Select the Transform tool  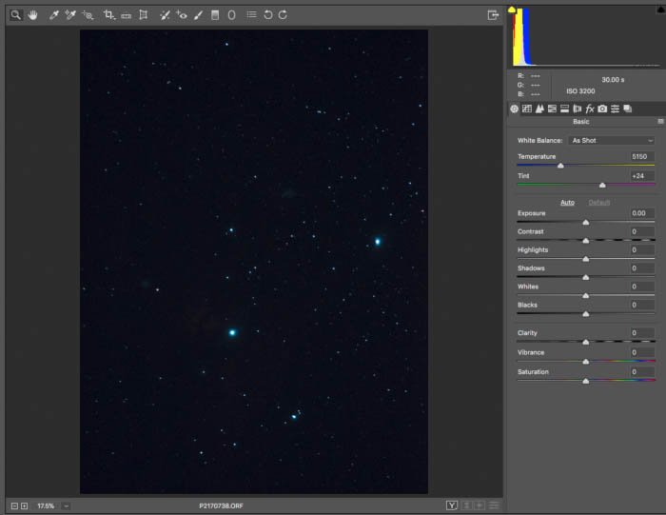pyautogui.click(x=144, y=15)
